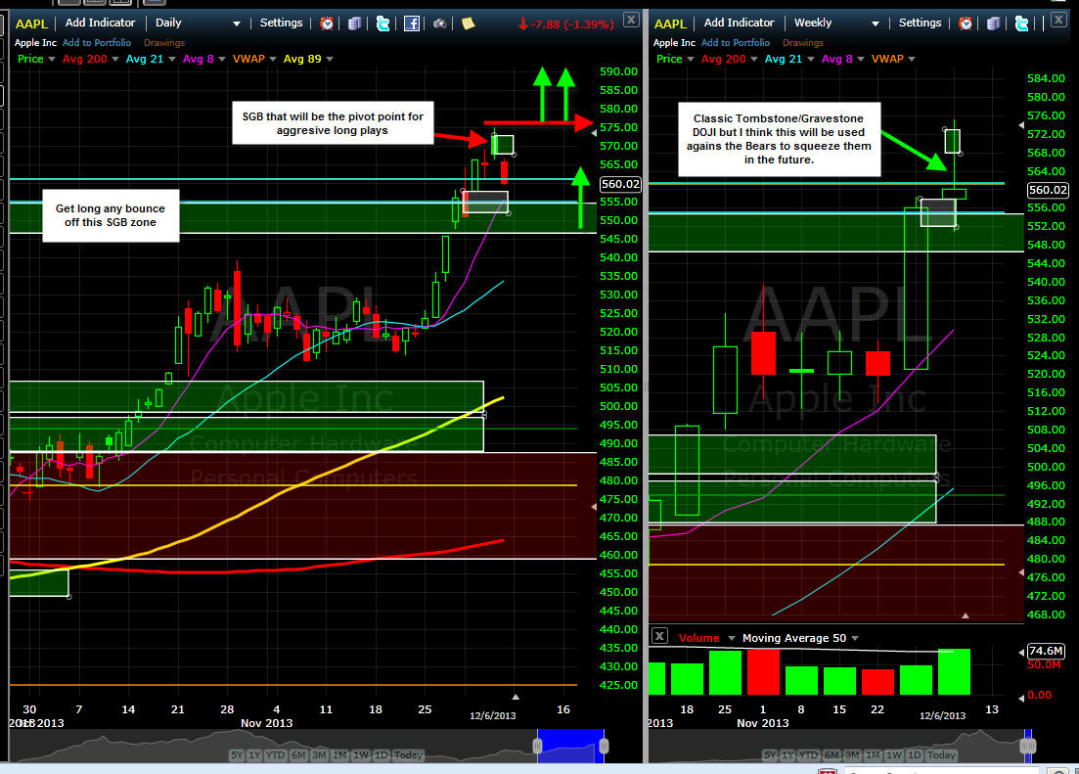Click AAPL ticker symbol in Weekly chart
This screenshot has height=774, width=1079.
click(x=670, y=23)
